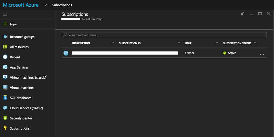
Task: Sort by Subscription column arrow
Action: pyautogui.click(x=113, y=43)
